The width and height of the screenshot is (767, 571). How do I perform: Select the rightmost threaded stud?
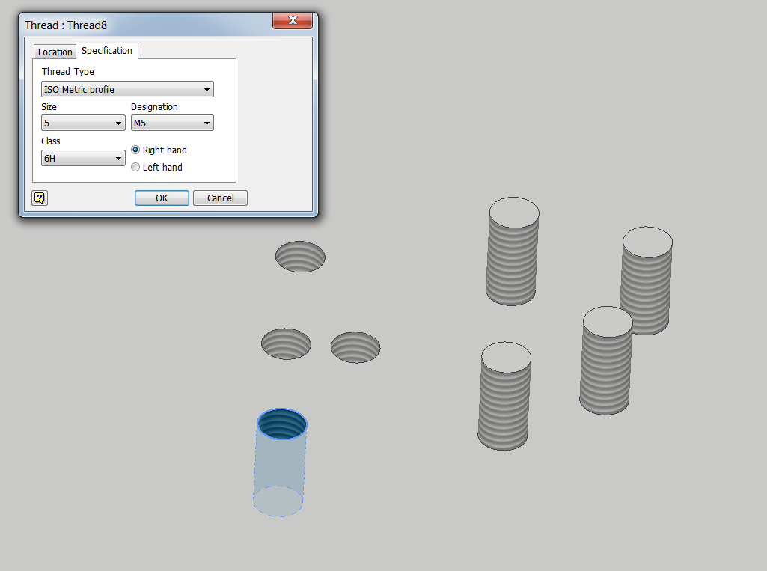point(646,281)
